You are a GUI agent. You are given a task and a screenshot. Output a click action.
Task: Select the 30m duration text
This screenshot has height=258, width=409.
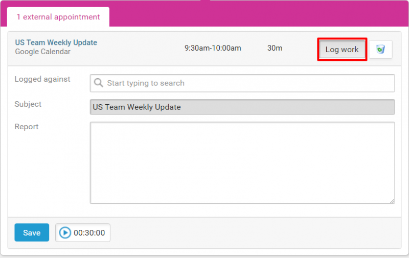pyautogui.click(x=275, y=48)
